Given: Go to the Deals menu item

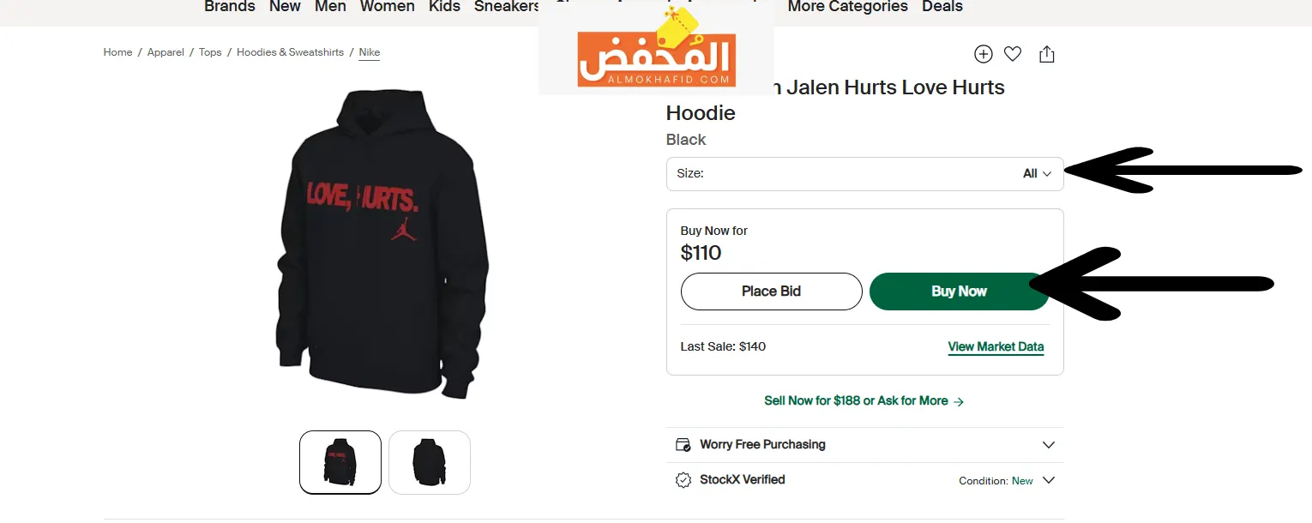Looking at the screenshot, I should click(942, 7).
